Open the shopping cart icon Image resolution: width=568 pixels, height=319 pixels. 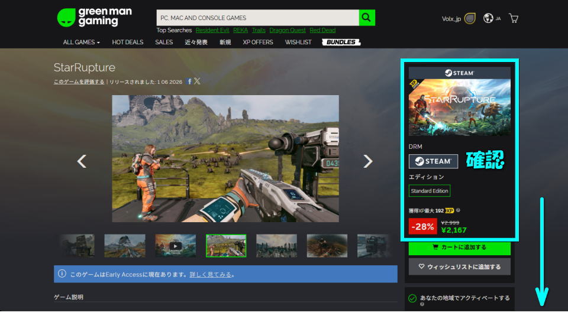(x=514, y=18)
